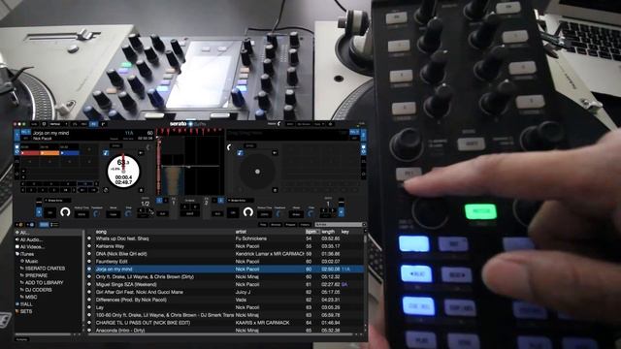
Task: Open the !PREPARE crate
Action: coord(36,275)
